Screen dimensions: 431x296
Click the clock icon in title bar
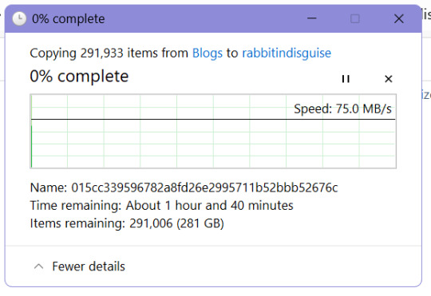19,18
